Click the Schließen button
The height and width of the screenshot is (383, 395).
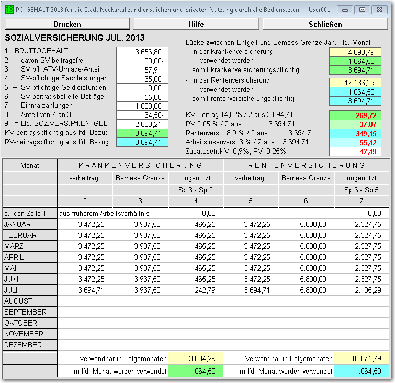pyautogui.click(x=325, y=24)
